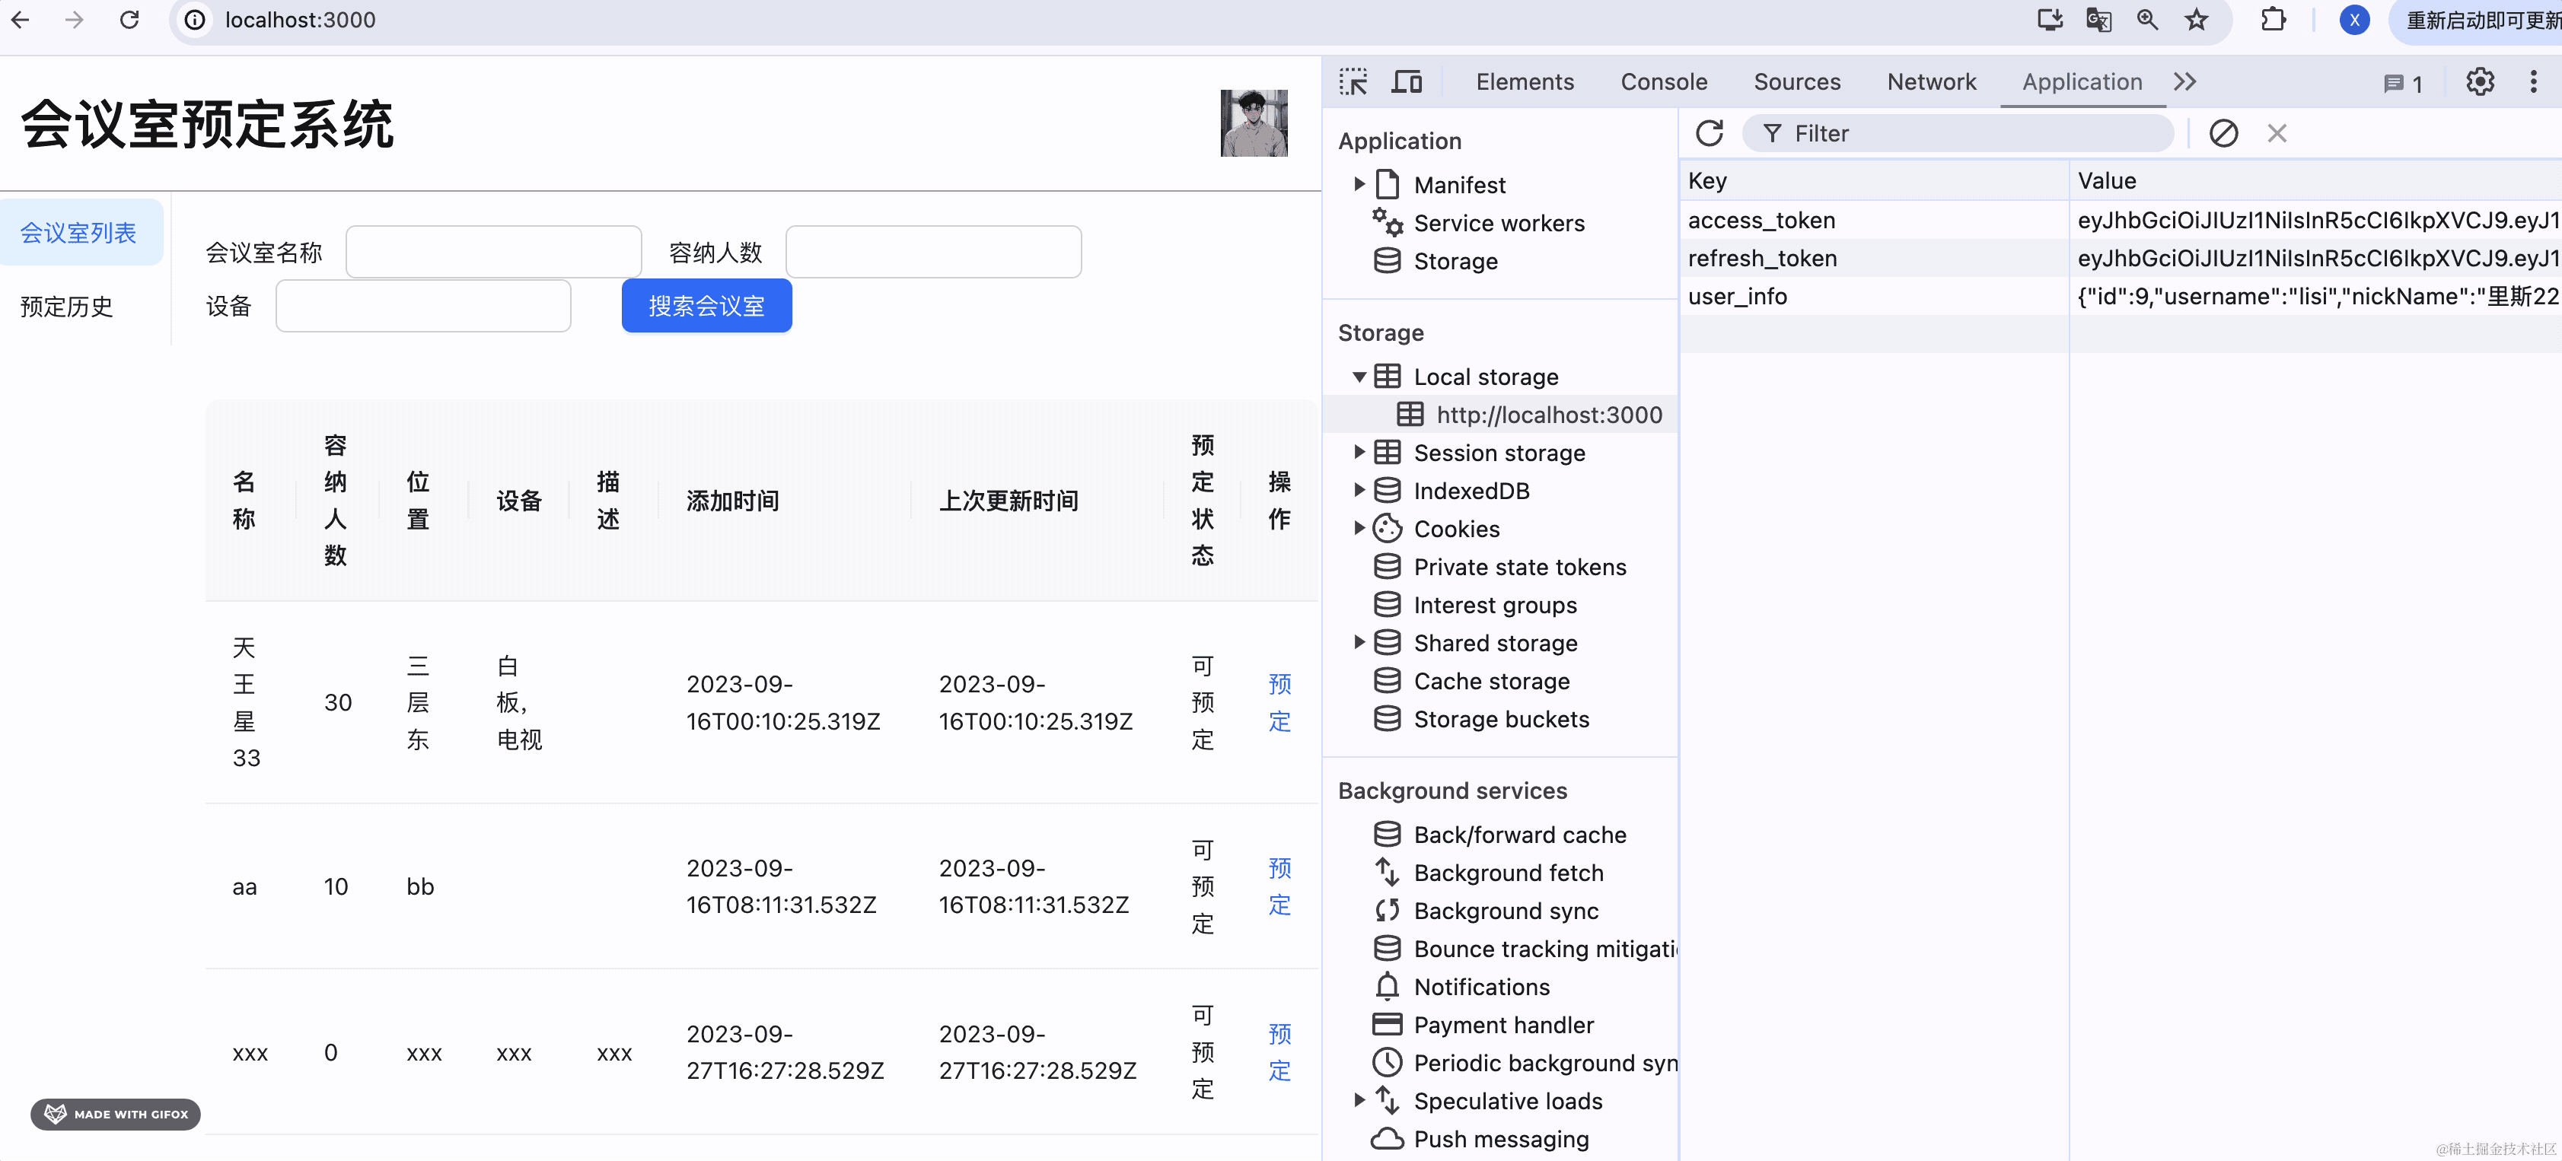
Task: Open 预定历史 sidebar menu item
Action: click(x=67, y=306)
